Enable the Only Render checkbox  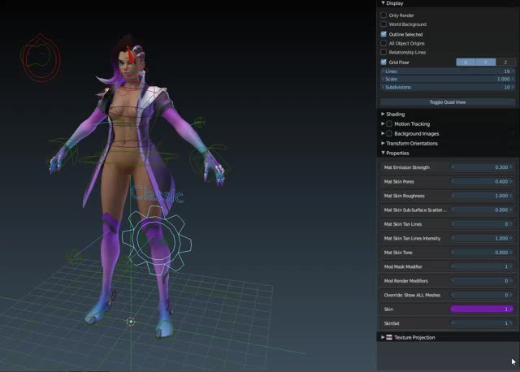point(383,15)
